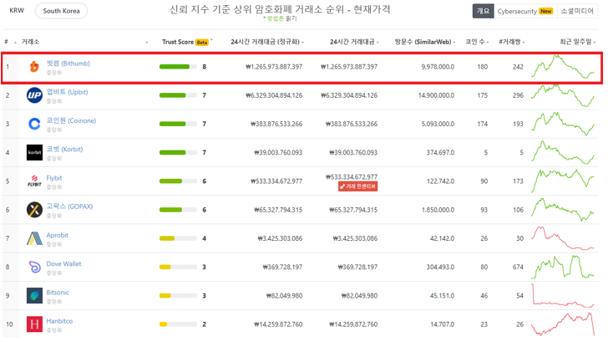Open the Dove Wallet exchange link

(63, 264)
